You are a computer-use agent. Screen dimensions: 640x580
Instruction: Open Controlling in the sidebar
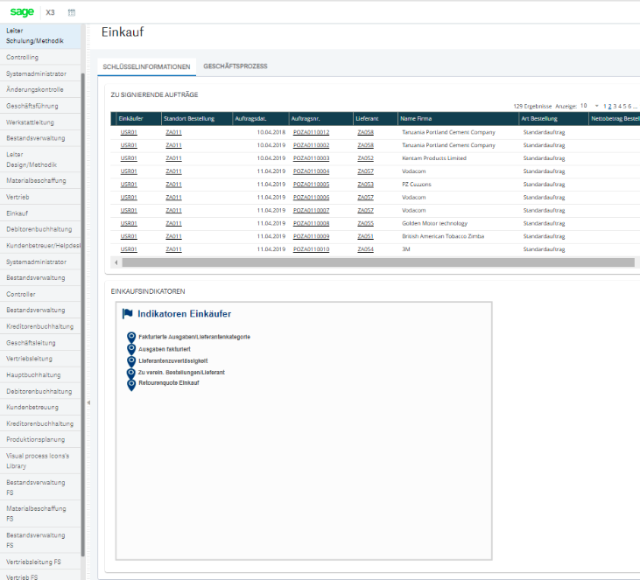(40, 57)
